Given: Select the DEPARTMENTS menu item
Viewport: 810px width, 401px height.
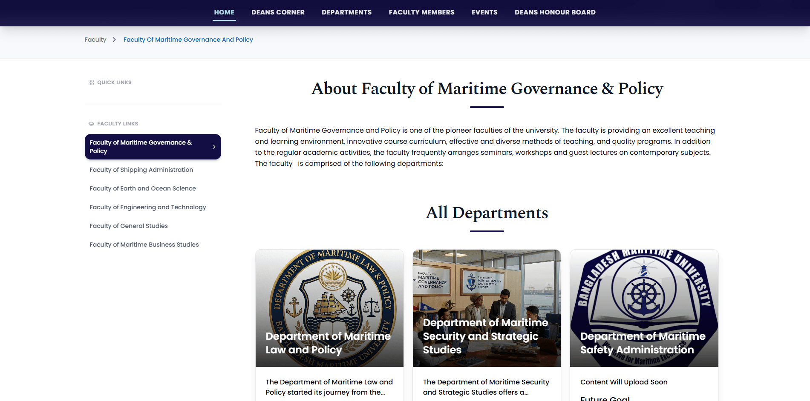Looking at the screenshot, I should tap(346, 12).
